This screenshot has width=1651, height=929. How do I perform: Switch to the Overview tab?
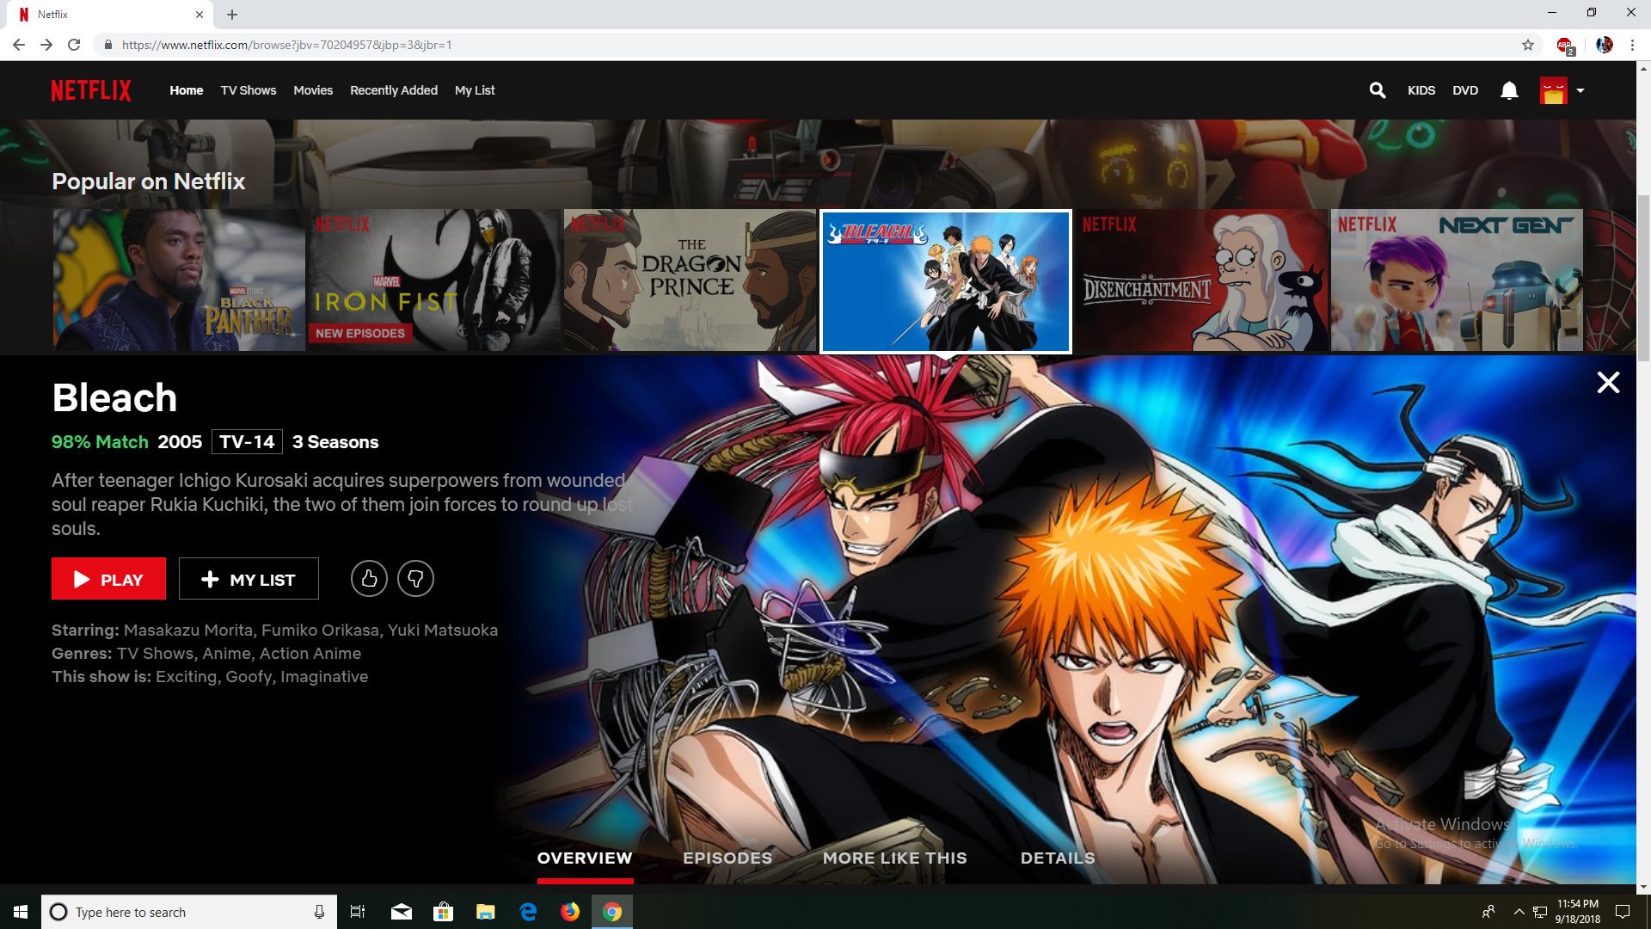coord(585,858)
